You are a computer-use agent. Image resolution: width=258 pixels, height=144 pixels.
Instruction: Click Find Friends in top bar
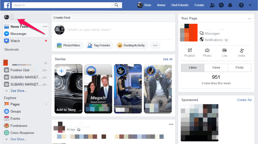point(180,5)
